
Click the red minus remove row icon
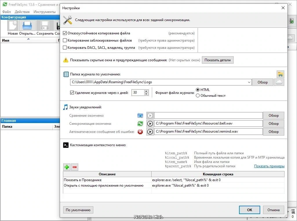coord(75,167)
